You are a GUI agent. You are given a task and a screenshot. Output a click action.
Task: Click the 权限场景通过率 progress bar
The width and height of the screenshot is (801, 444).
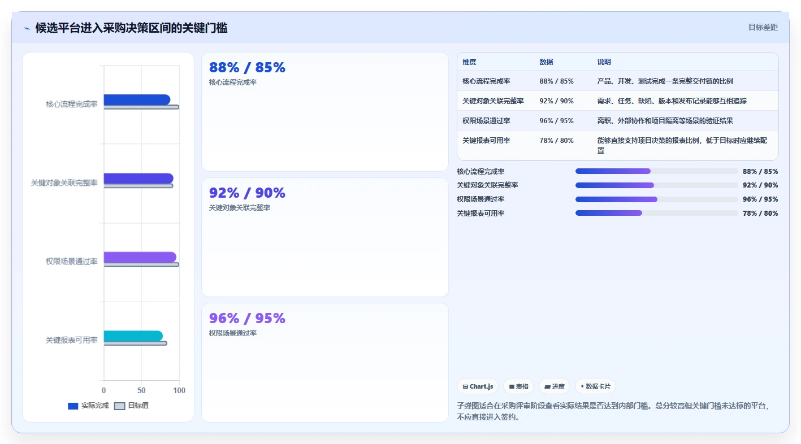pyautogui.click(x=657, y=199)
